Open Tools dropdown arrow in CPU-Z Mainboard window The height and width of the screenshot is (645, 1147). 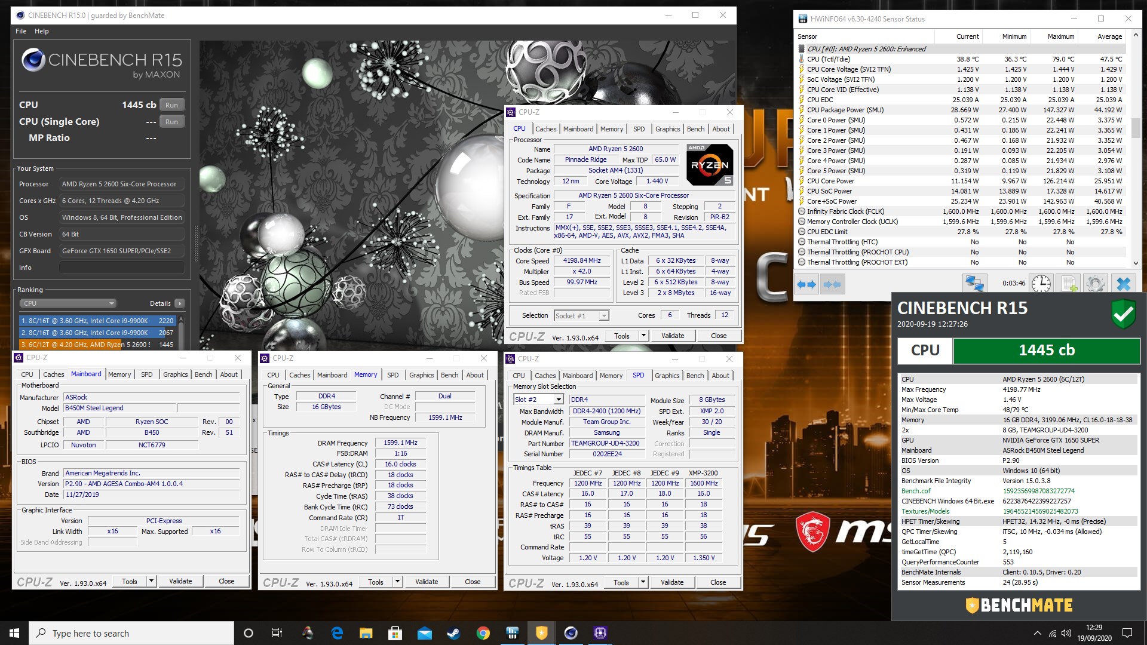[x=151, y=581]
